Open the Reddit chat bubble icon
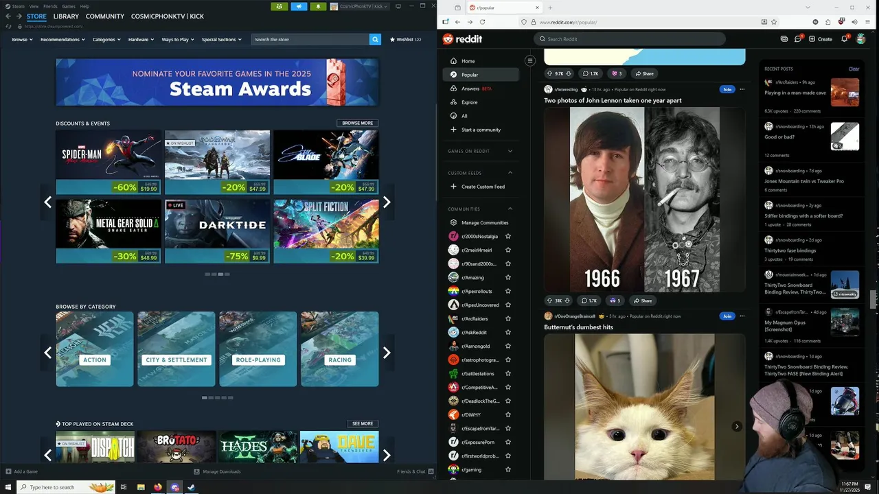 (798, 39)
